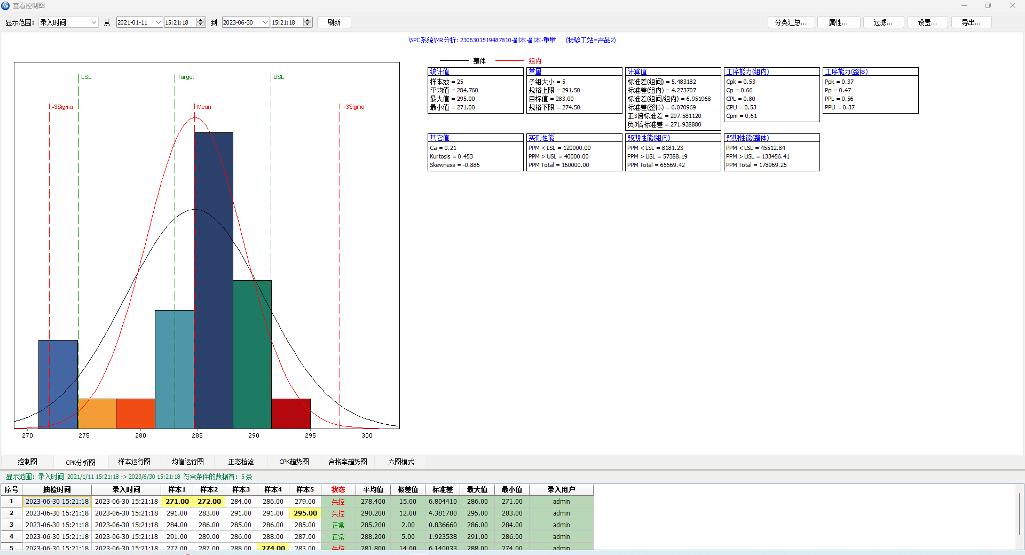
Task: Switch to the 均值运行图 tab
Action: point(188,462)
